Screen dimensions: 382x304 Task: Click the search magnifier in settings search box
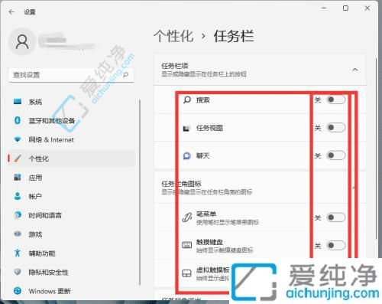pos(125,75)
